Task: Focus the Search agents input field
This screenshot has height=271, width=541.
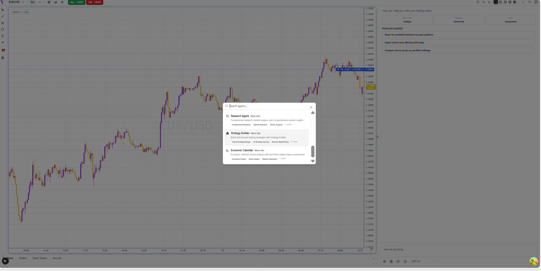Action: (x=268, y=106)
